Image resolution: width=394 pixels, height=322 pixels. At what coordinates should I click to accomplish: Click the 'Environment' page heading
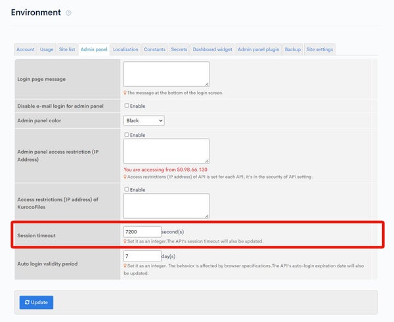tap(36, 12)
